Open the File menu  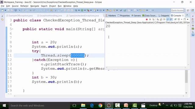(2, 6)
